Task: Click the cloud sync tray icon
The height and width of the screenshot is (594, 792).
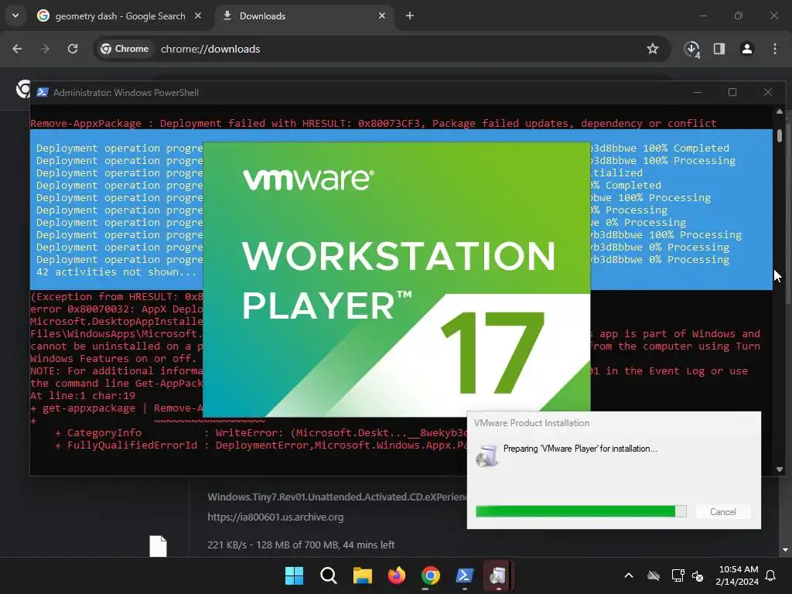Action: (x=654, y=575)
